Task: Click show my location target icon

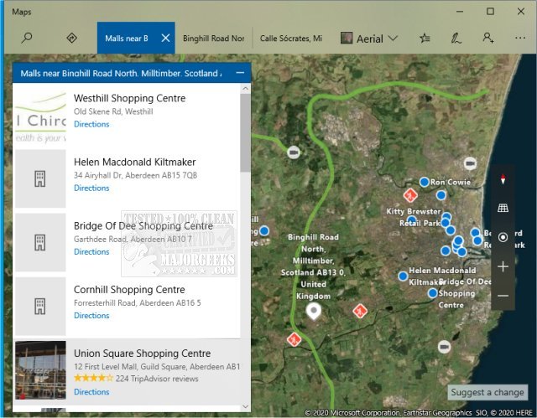Action: tap(503, 237)
